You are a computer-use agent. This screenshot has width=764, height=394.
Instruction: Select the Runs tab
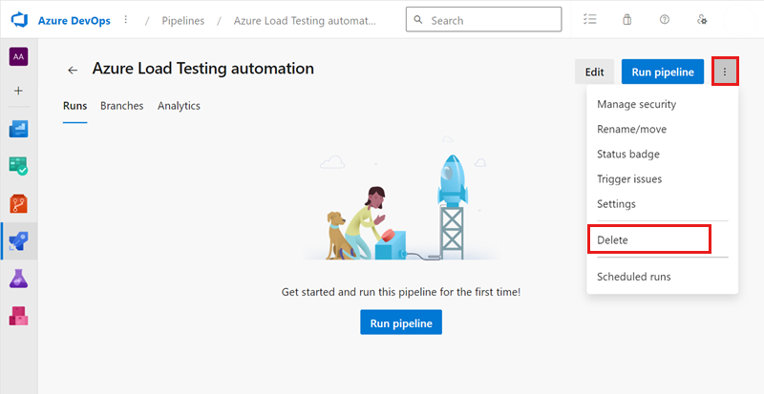(75, 106)
